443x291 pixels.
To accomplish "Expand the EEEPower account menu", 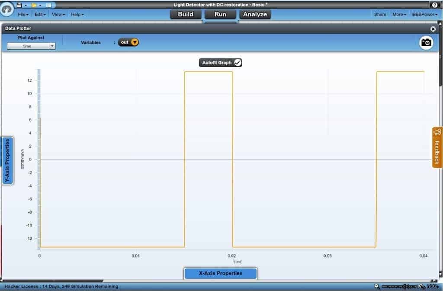I will [425, 14].
